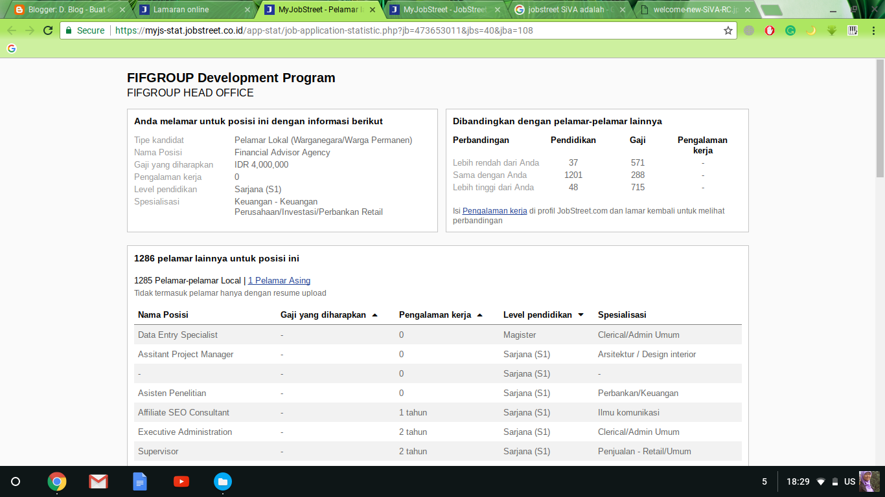Click the 1201 education count
Viewport: 885px width, 497px height.
(573, 175)
